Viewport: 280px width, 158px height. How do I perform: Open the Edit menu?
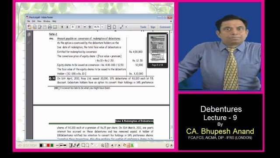coord(34,21)
